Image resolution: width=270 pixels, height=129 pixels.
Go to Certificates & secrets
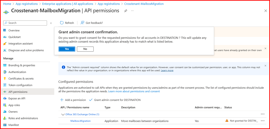[x=21, y=79]
